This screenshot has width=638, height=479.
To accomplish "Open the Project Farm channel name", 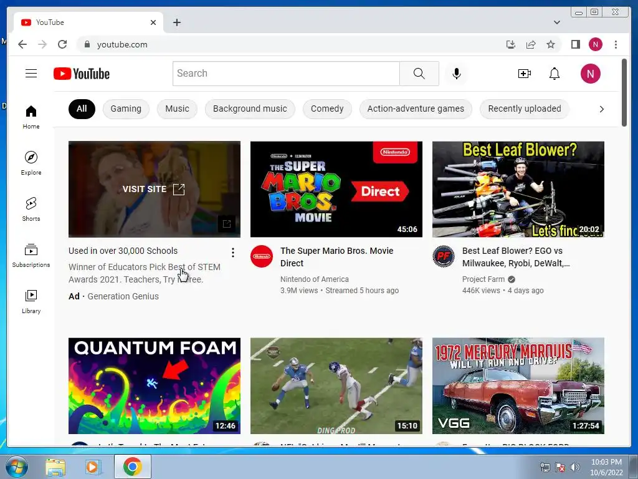I will point(483,279).
